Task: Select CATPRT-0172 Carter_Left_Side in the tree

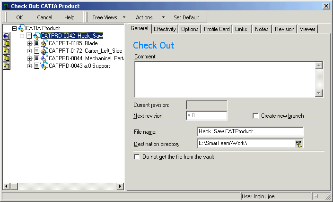Action: coord(86,51)
